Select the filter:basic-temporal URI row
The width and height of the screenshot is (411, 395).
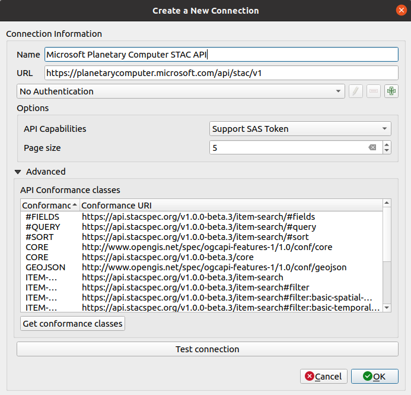[202, 307]
